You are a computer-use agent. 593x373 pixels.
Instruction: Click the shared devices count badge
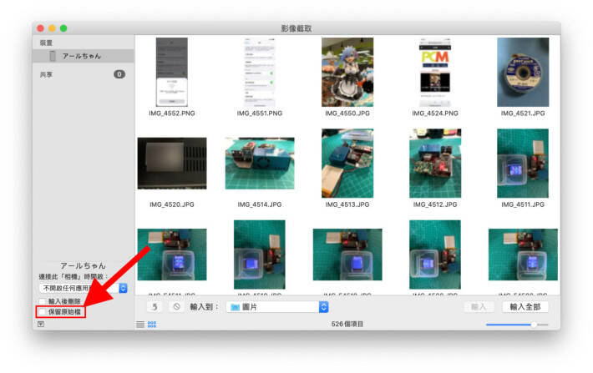coord(119,74)
